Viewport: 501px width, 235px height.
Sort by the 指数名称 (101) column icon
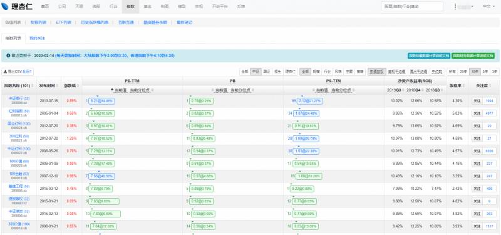point(33,86)
